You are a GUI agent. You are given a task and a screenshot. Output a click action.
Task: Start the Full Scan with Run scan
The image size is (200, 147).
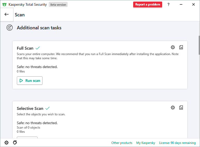pyautogui.click(x=30, y=81)
